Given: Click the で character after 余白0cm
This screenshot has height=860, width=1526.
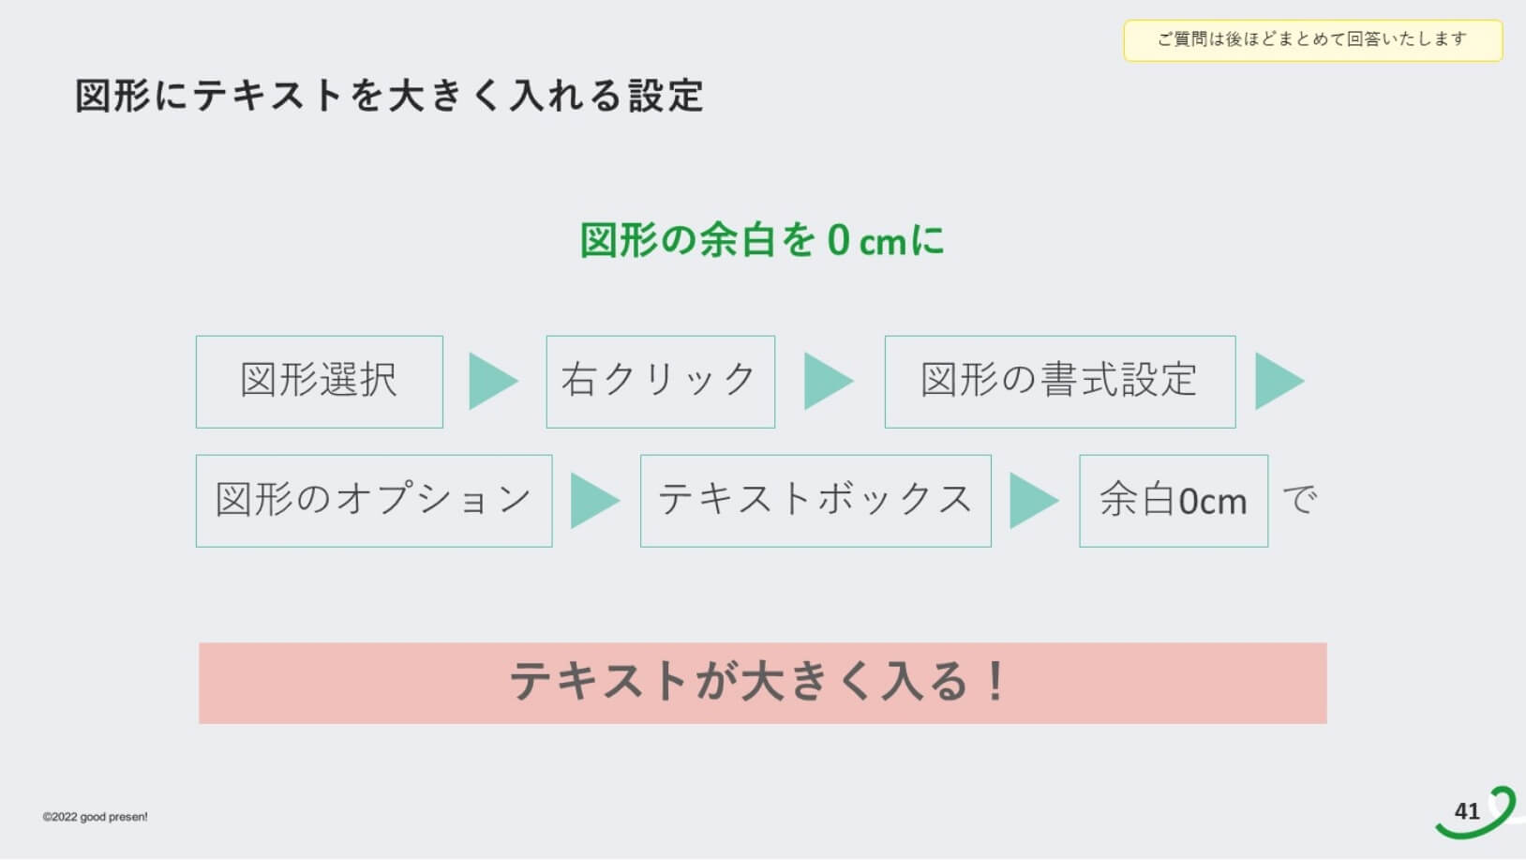Looking at the screenshot, I should 1299,501.
